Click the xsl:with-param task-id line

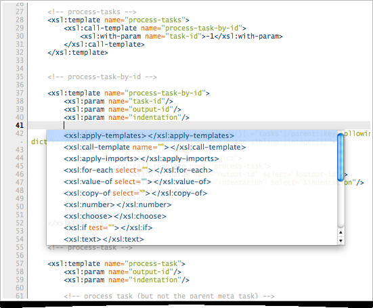click(181, 36)
